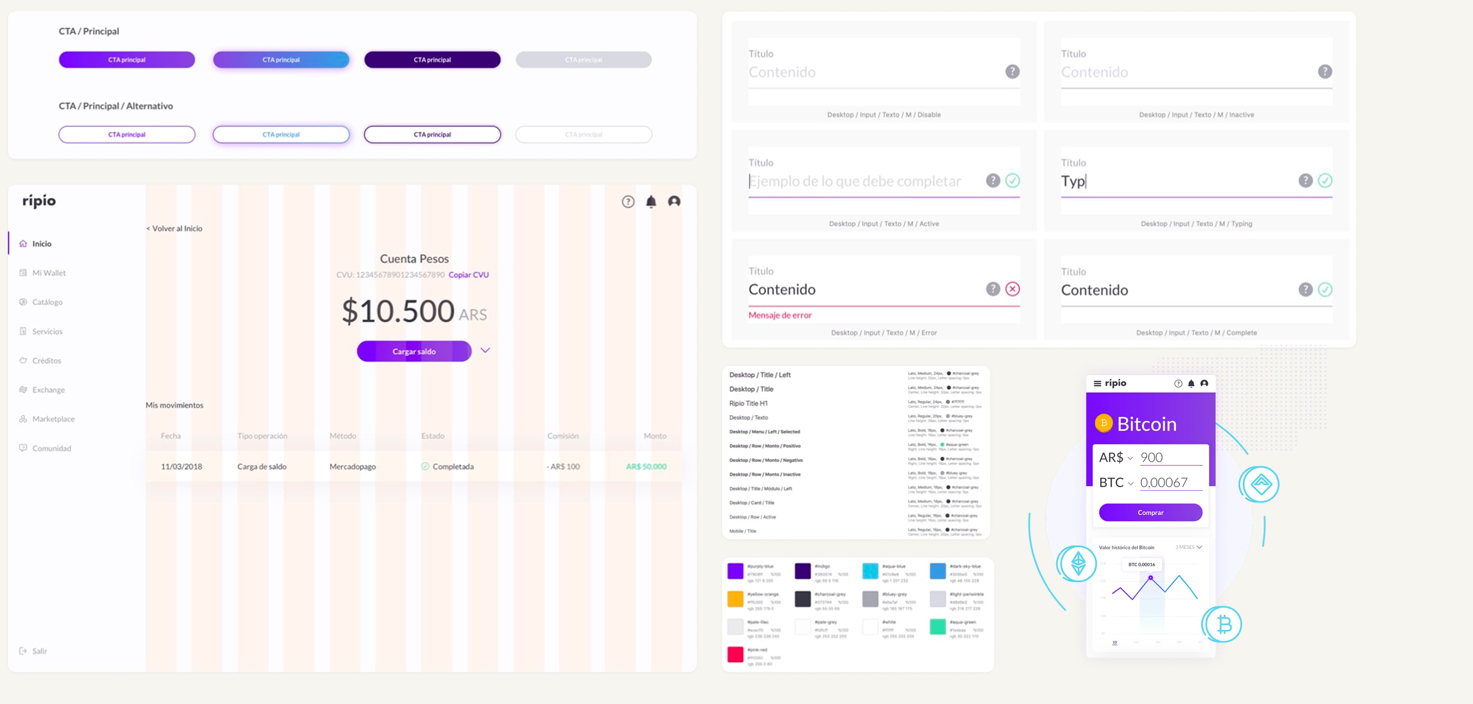Expand the chevron next to Cargar saldo

(x=485, y=350)
